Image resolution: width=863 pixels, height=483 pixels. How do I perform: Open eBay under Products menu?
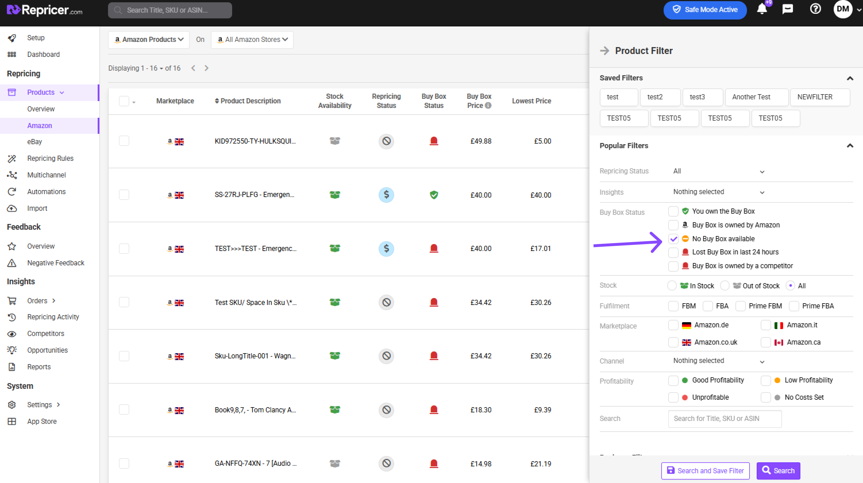[34, 142]
